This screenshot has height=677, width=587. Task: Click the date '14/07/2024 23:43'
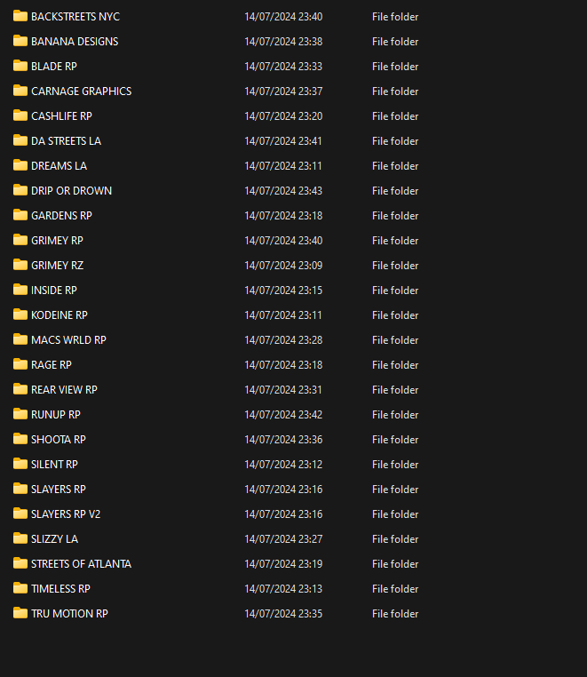tap(283, 191)
